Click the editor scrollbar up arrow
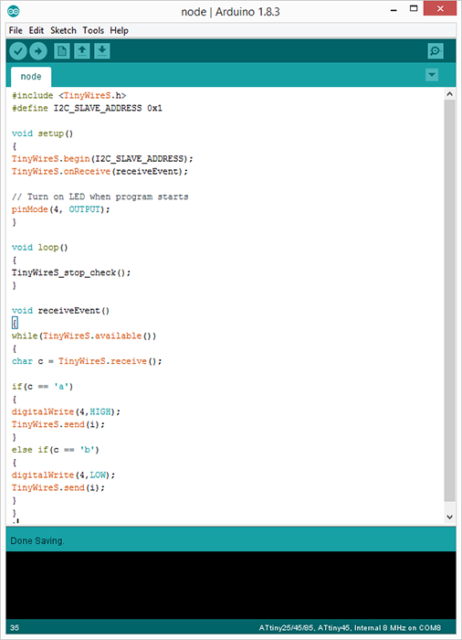Viewport: 462px width, 640px height. coord(449,94)
